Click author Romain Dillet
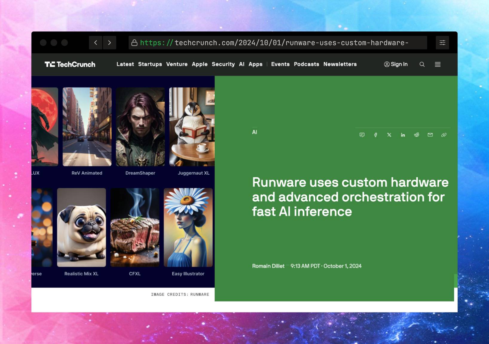Viewport: 489px width, 344px height. (268, 266)
